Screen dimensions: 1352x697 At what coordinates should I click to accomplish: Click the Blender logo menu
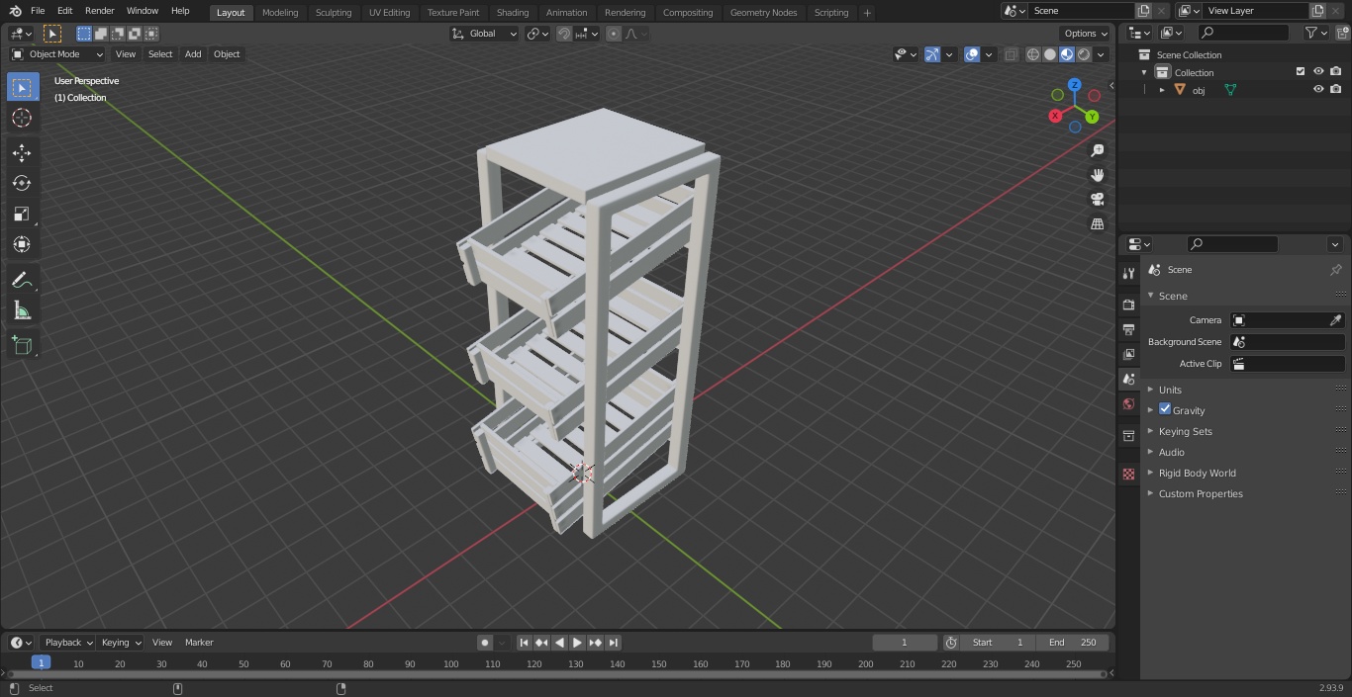coord(14,11)
